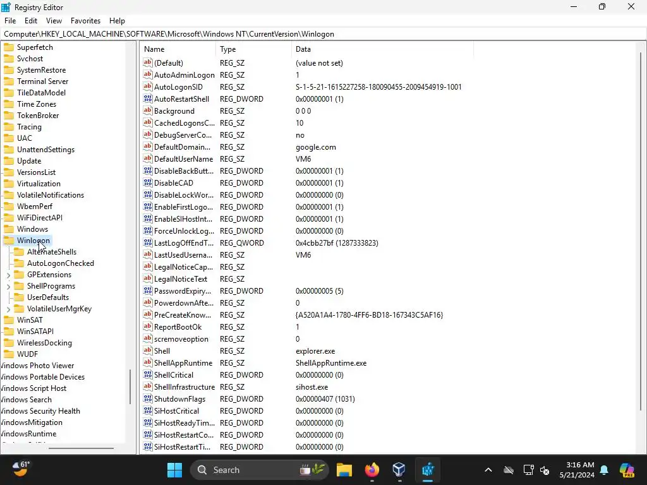Select the AutoLogonChecked subkey
Image resolution: width=647 pixels, height=485 pixels.
(60, 263)
